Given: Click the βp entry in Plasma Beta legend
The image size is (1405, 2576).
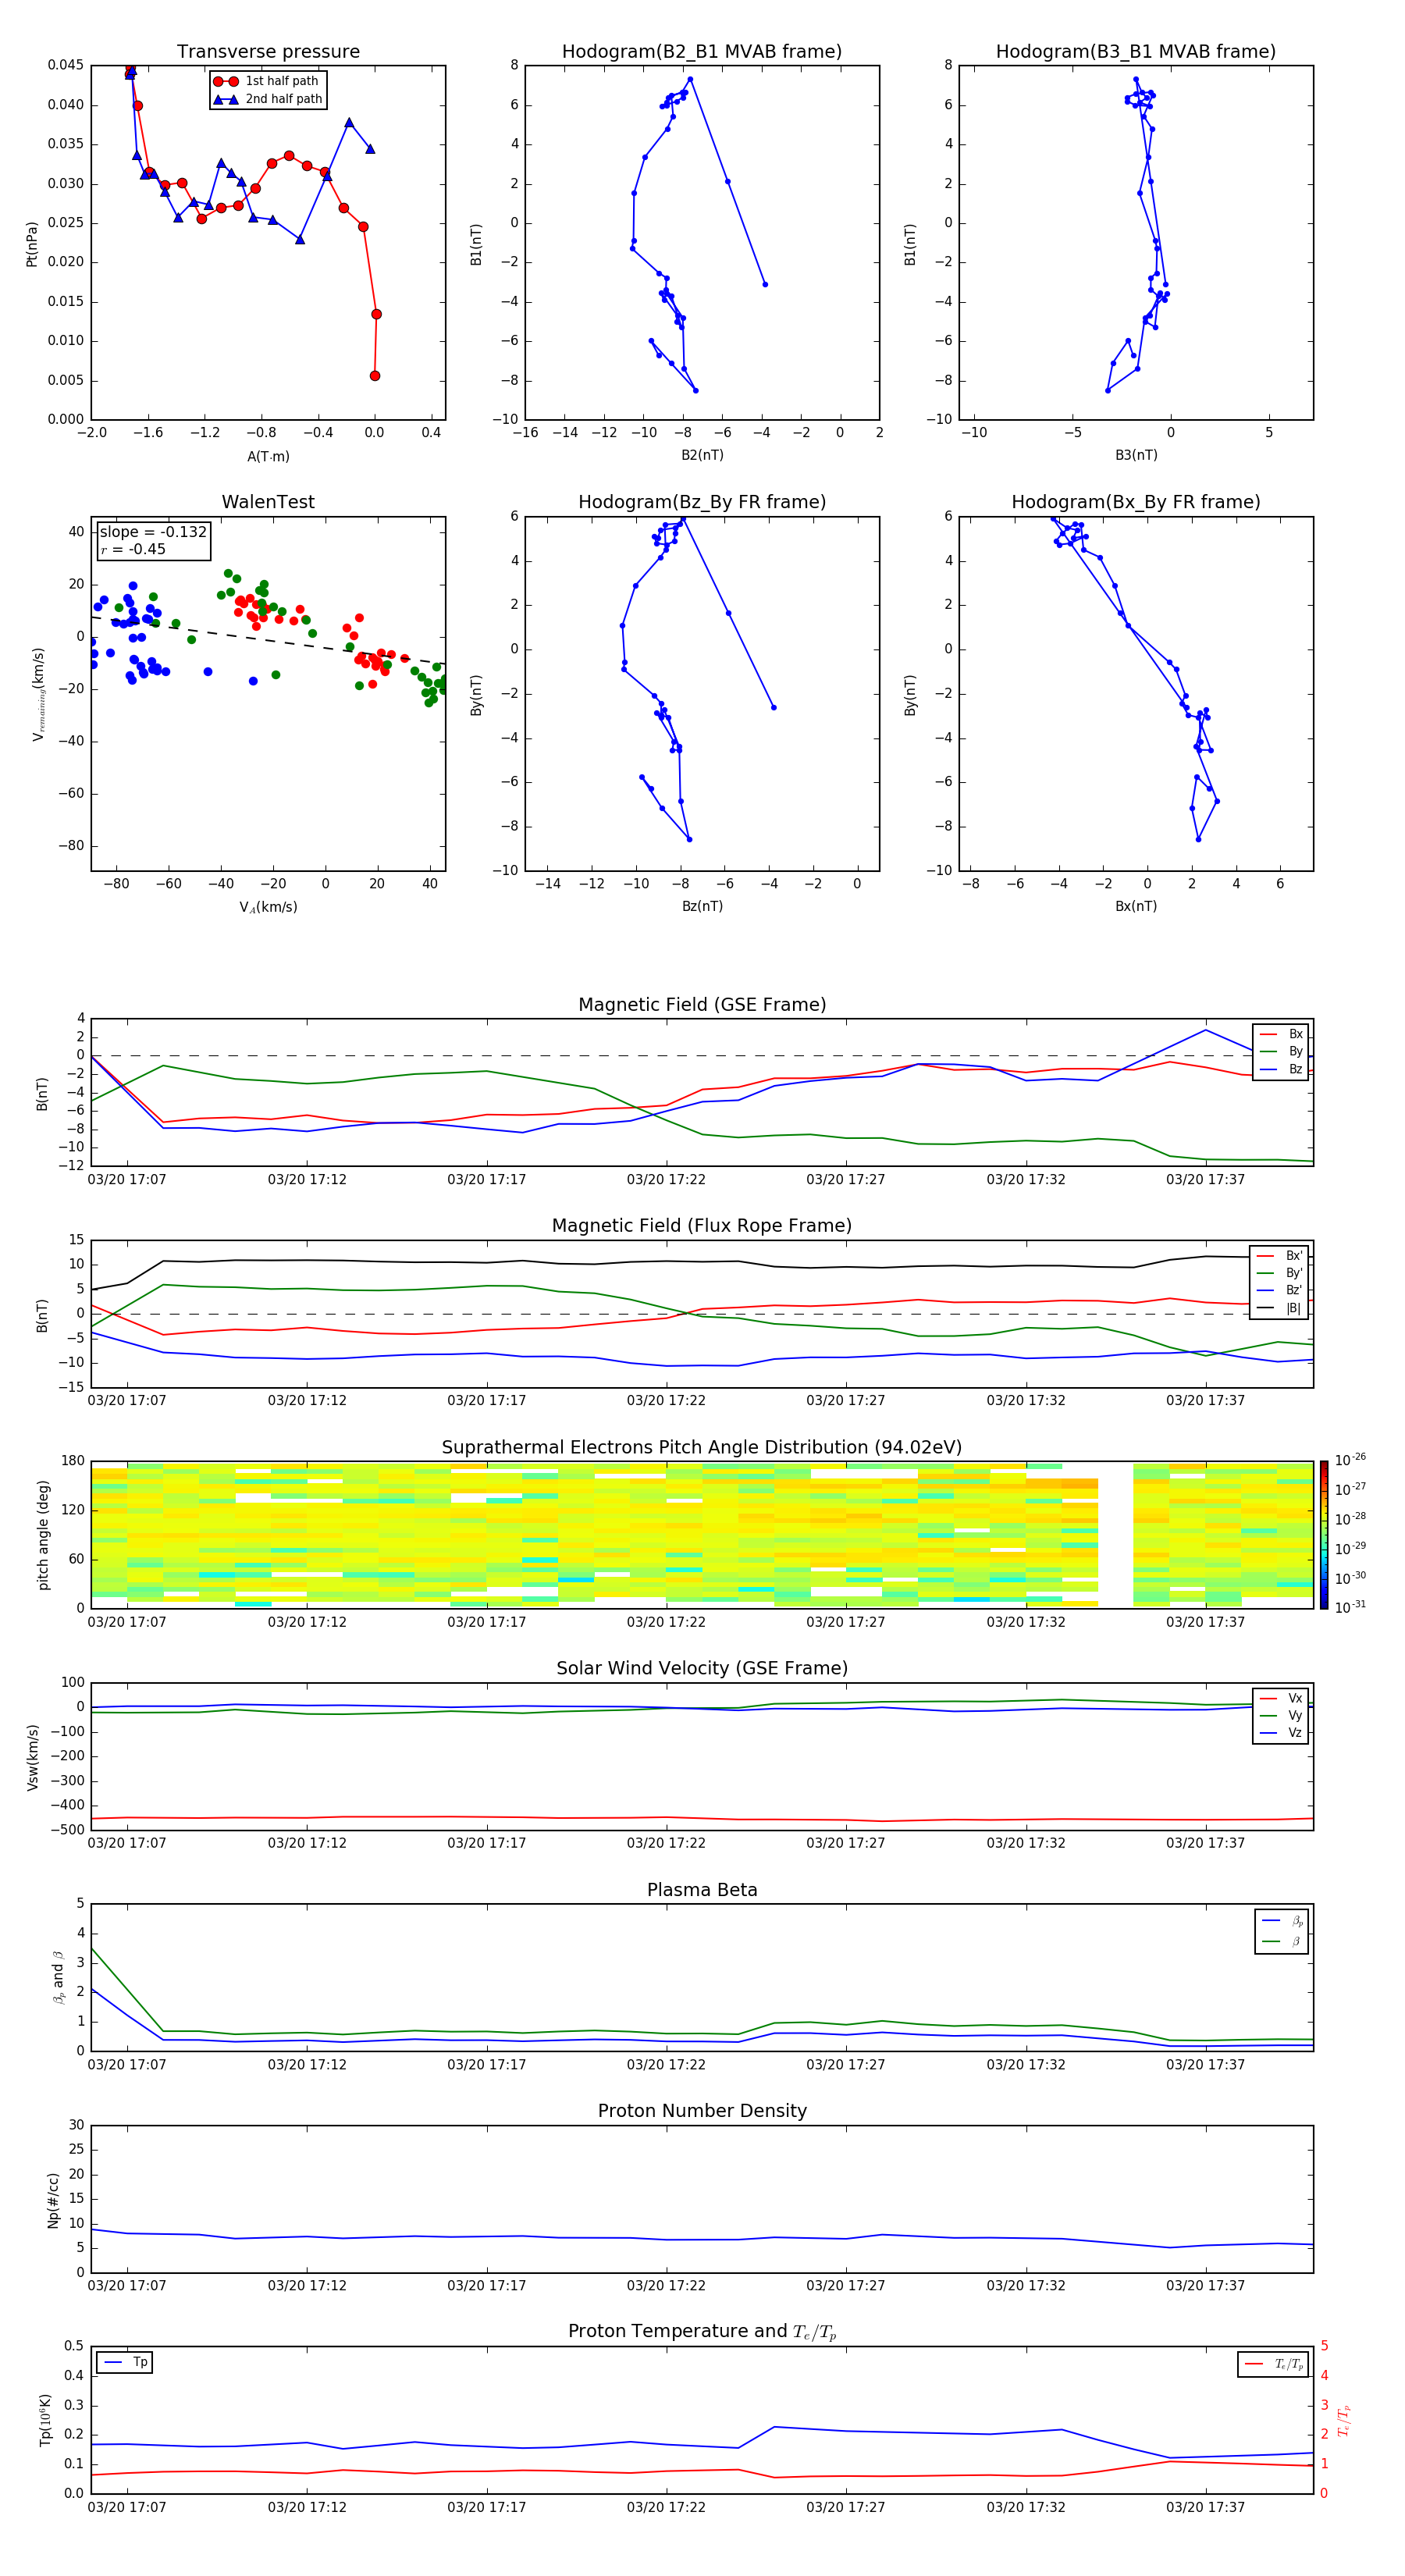Looking at the screenshot, I should 1282,1921.
